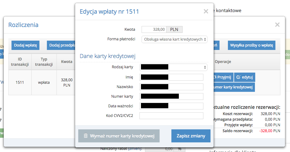The image size is (290, 152).
Task: Click the Przyjmij button for transaction 1511
Action: pos(224,77)
